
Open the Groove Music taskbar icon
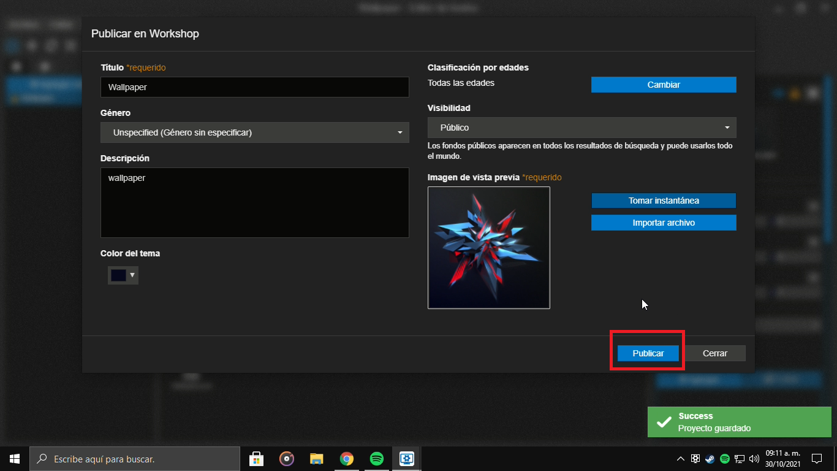pyautogui.click(x=286, y=459)
